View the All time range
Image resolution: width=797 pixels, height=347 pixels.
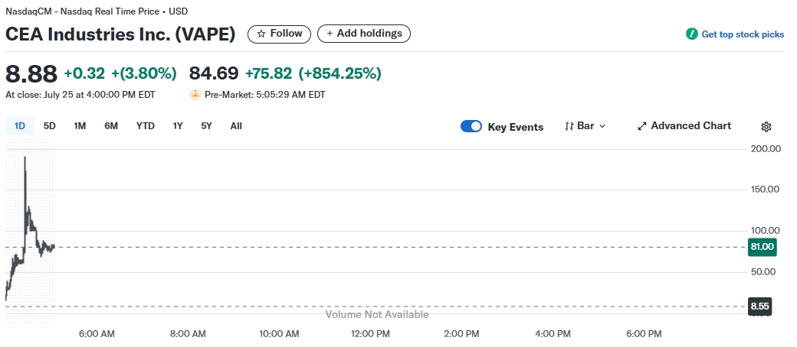[x=236, y=126]
